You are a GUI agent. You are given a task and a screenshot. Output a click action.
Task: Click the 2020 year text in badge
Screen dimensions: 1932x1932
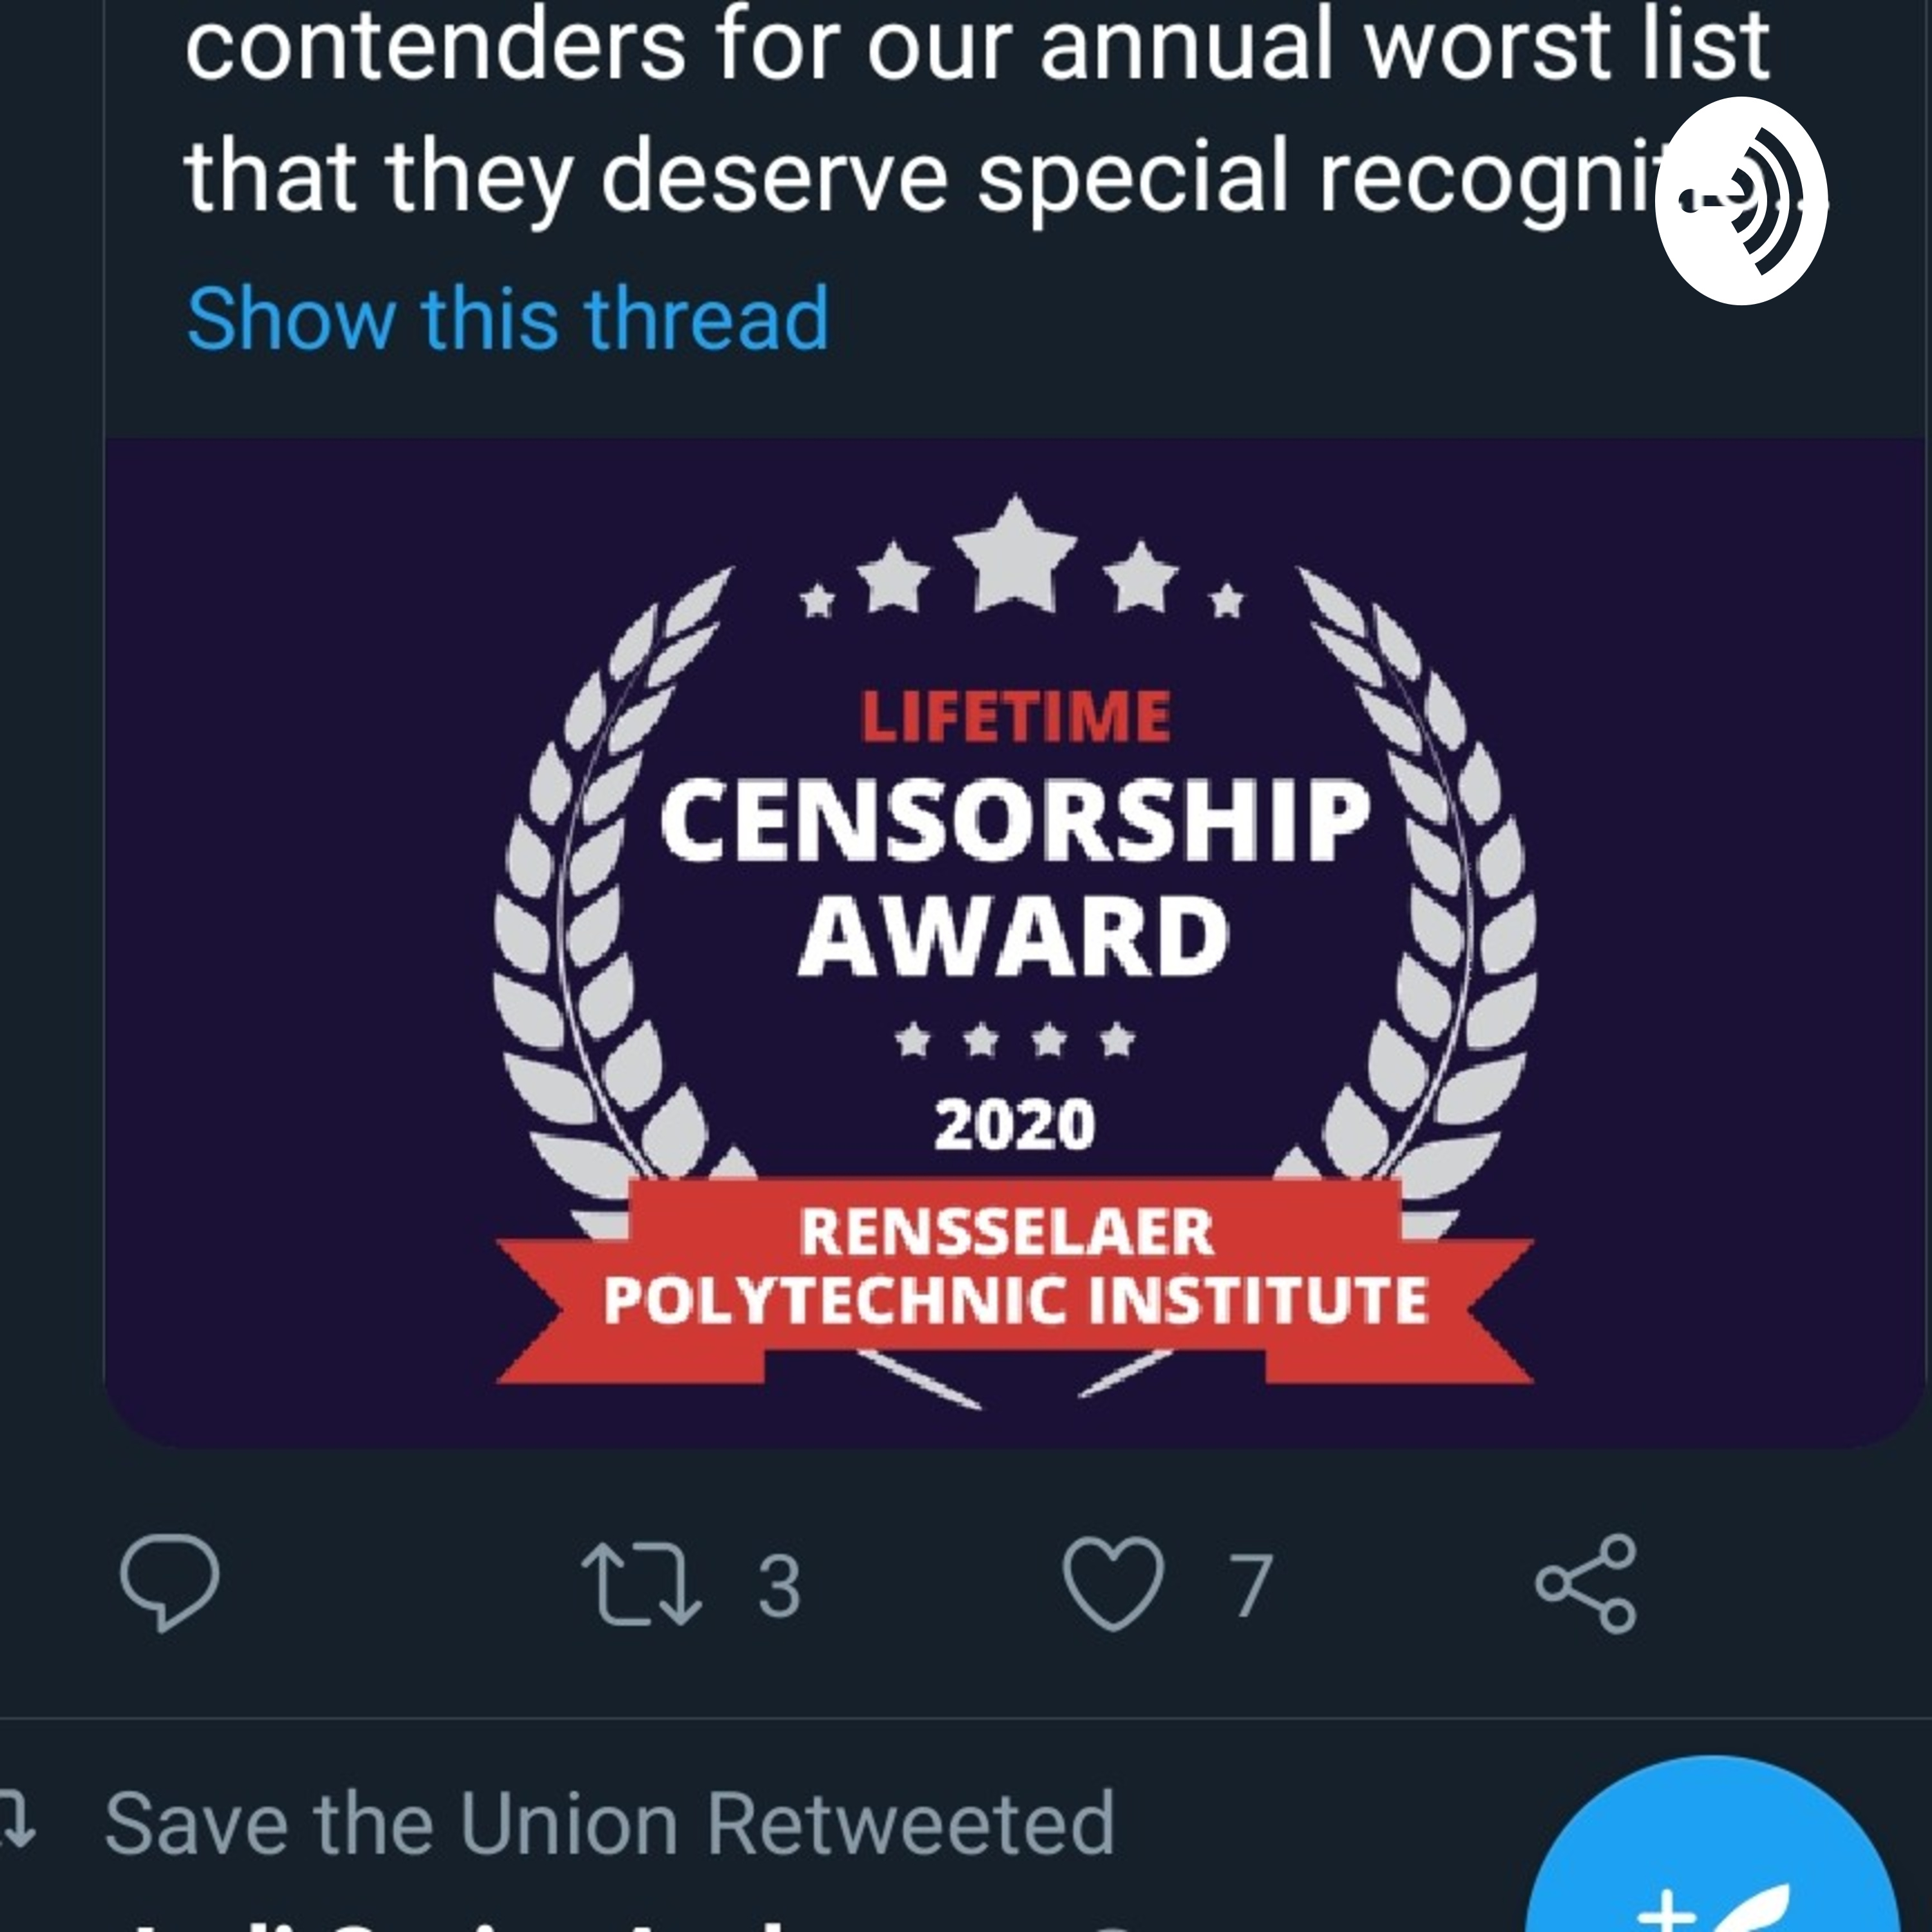(1014, 1125)
